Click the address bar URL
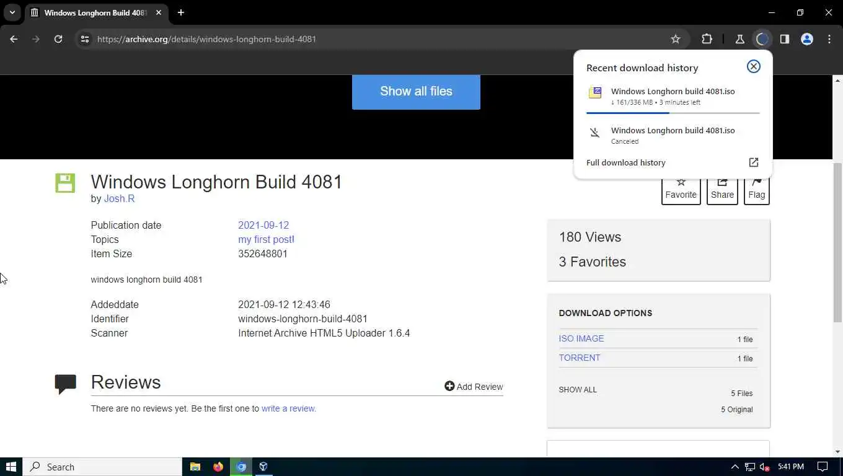 coord(206,39)
